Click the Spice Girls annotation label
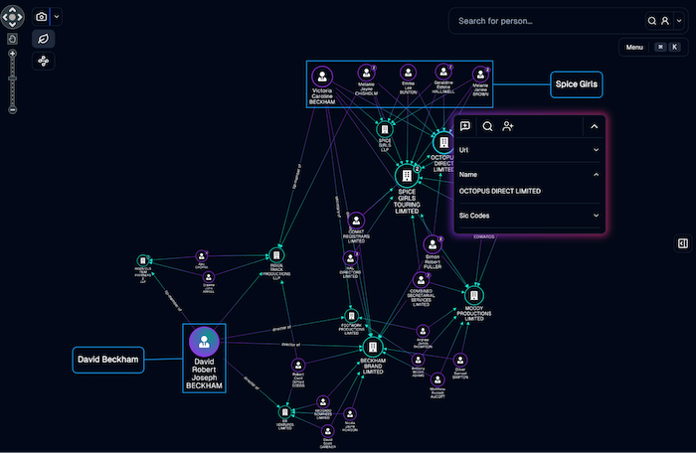Image resolution: width=696 pixels, height=453 pixels. click(x=576, y=84)
